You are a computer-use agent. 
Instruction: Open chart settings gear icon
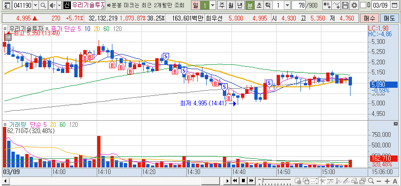pyautogui.click(x=354, y=5)
